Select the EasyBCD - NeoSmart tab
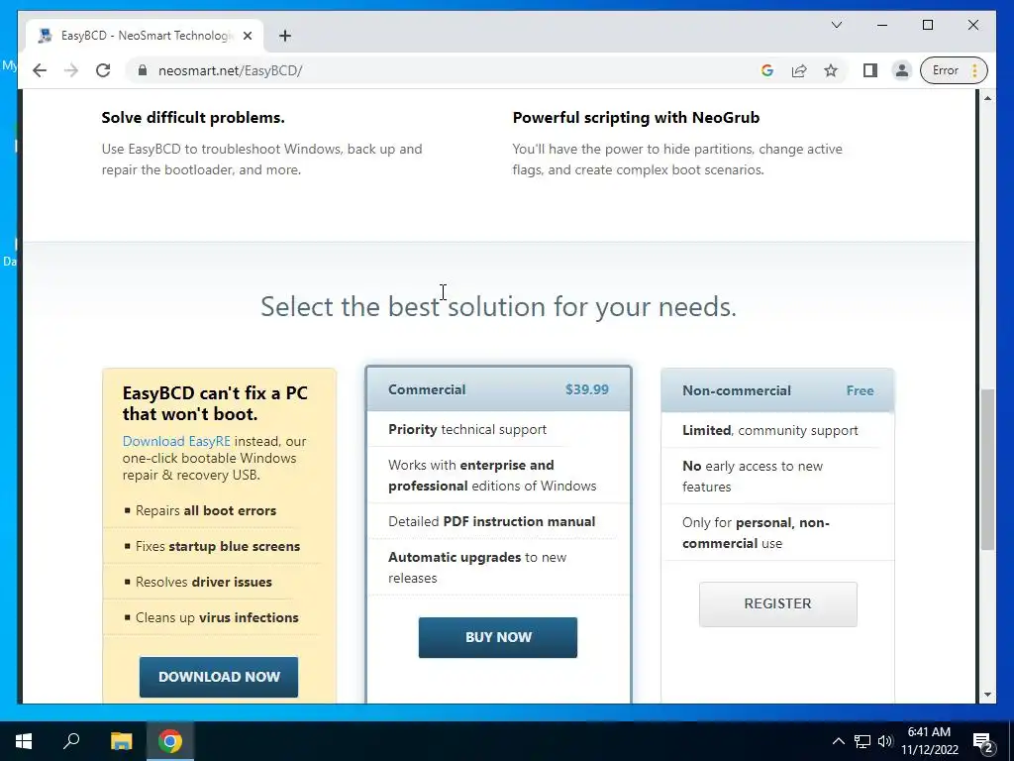Screen dimensions: 1014x761 [145, 36]
